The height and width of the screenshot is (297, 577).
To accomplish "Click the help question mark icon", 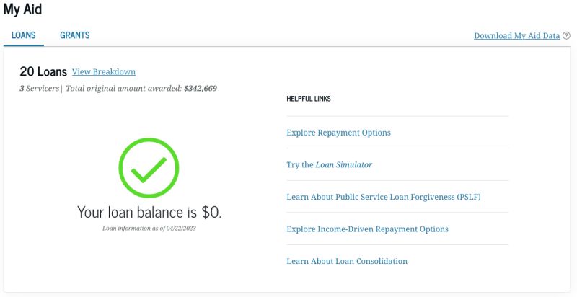I will pos(566,36).
